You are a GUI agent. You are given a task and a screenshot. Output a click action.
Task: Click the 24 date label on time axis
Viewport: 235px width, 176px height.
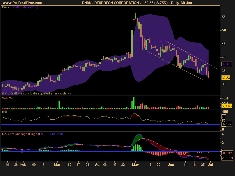87,165
